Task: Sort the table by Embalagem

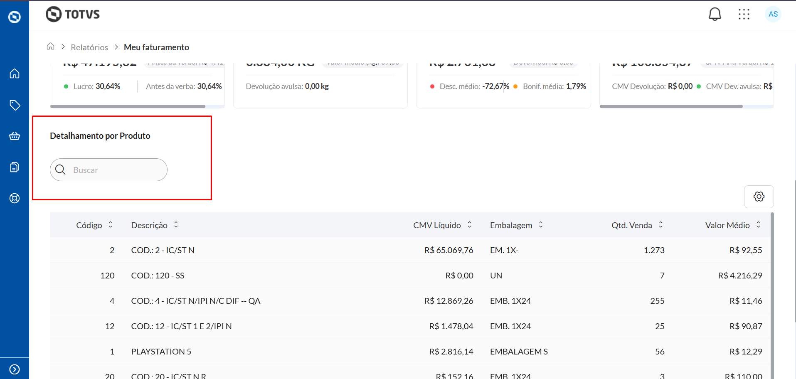Action: coord(541,225)
